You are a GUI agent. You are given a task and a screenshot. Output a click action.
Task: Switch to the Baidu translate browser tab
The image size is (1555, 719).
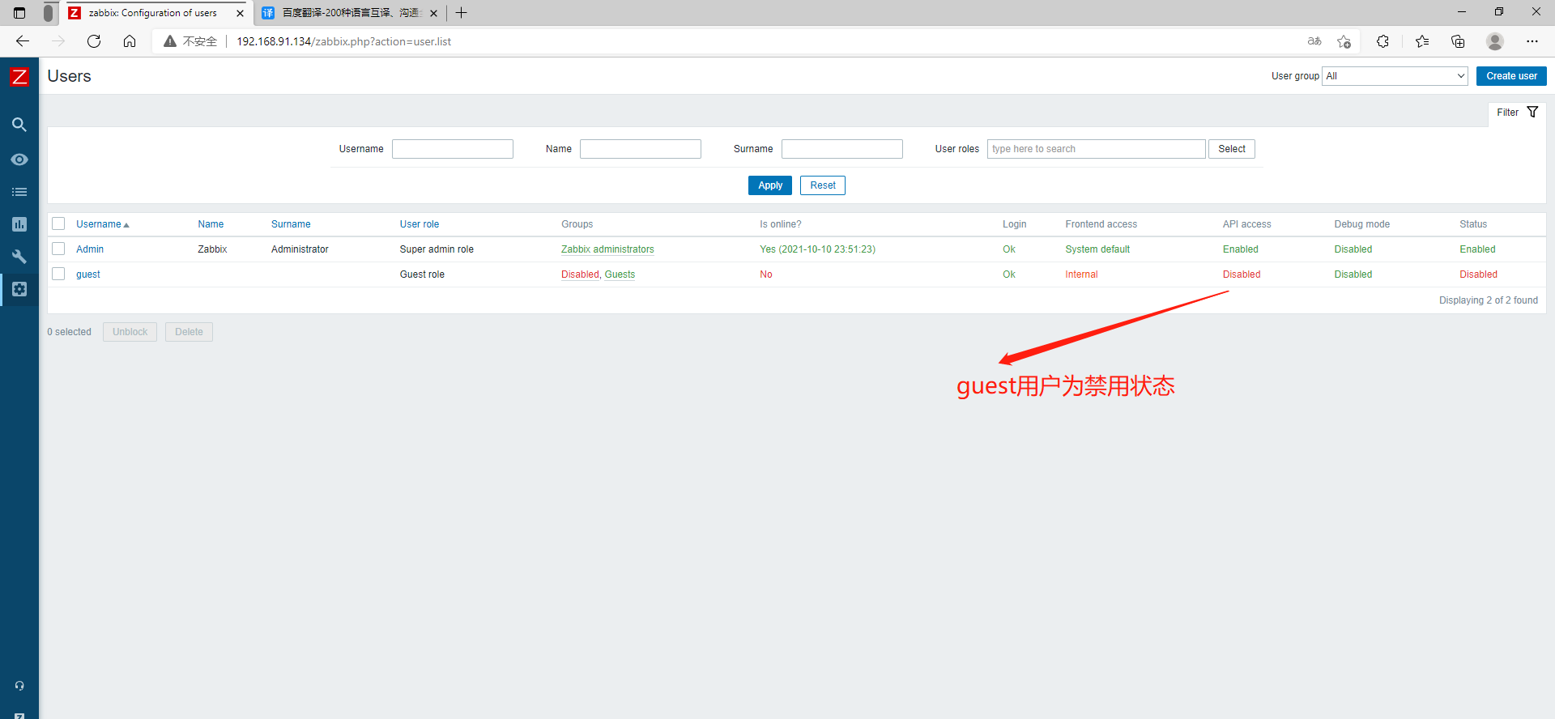pos(348,13)
